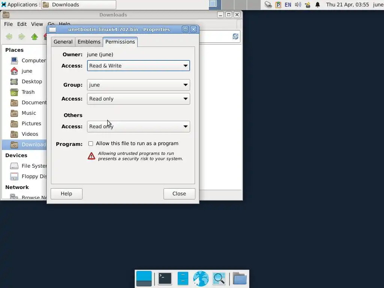The width and height of the screenshot is (384, 288).
Task: Click the Properties dialog window menu icon
Action: 52,30
